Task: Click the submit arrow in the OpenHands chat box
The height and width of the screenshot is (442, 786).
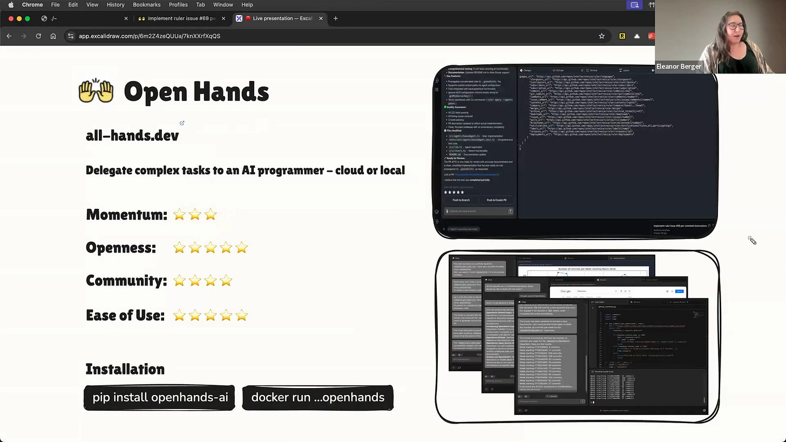Action: coord(510,211)
